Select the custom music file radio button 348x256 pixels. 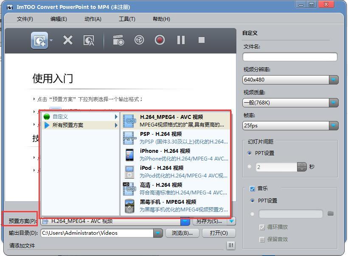pos(253,214)
